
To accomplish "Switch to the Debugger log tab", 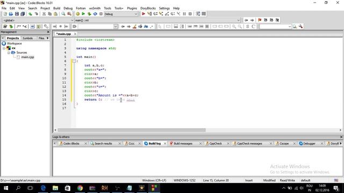I will pos(309,144).
